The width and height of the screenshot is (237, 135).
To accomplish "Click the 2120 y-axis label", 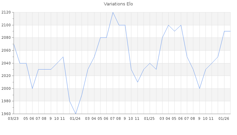I will click(6, 12).
